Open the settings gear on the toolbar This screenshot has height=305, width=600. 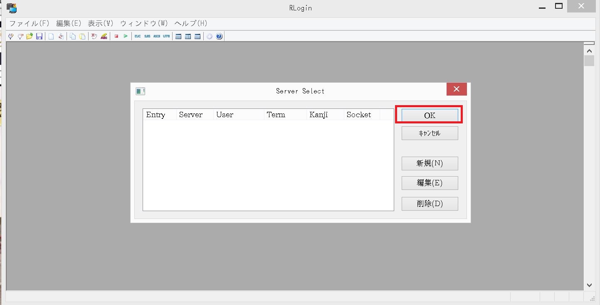pyautogui.click(x=209, y=36)
